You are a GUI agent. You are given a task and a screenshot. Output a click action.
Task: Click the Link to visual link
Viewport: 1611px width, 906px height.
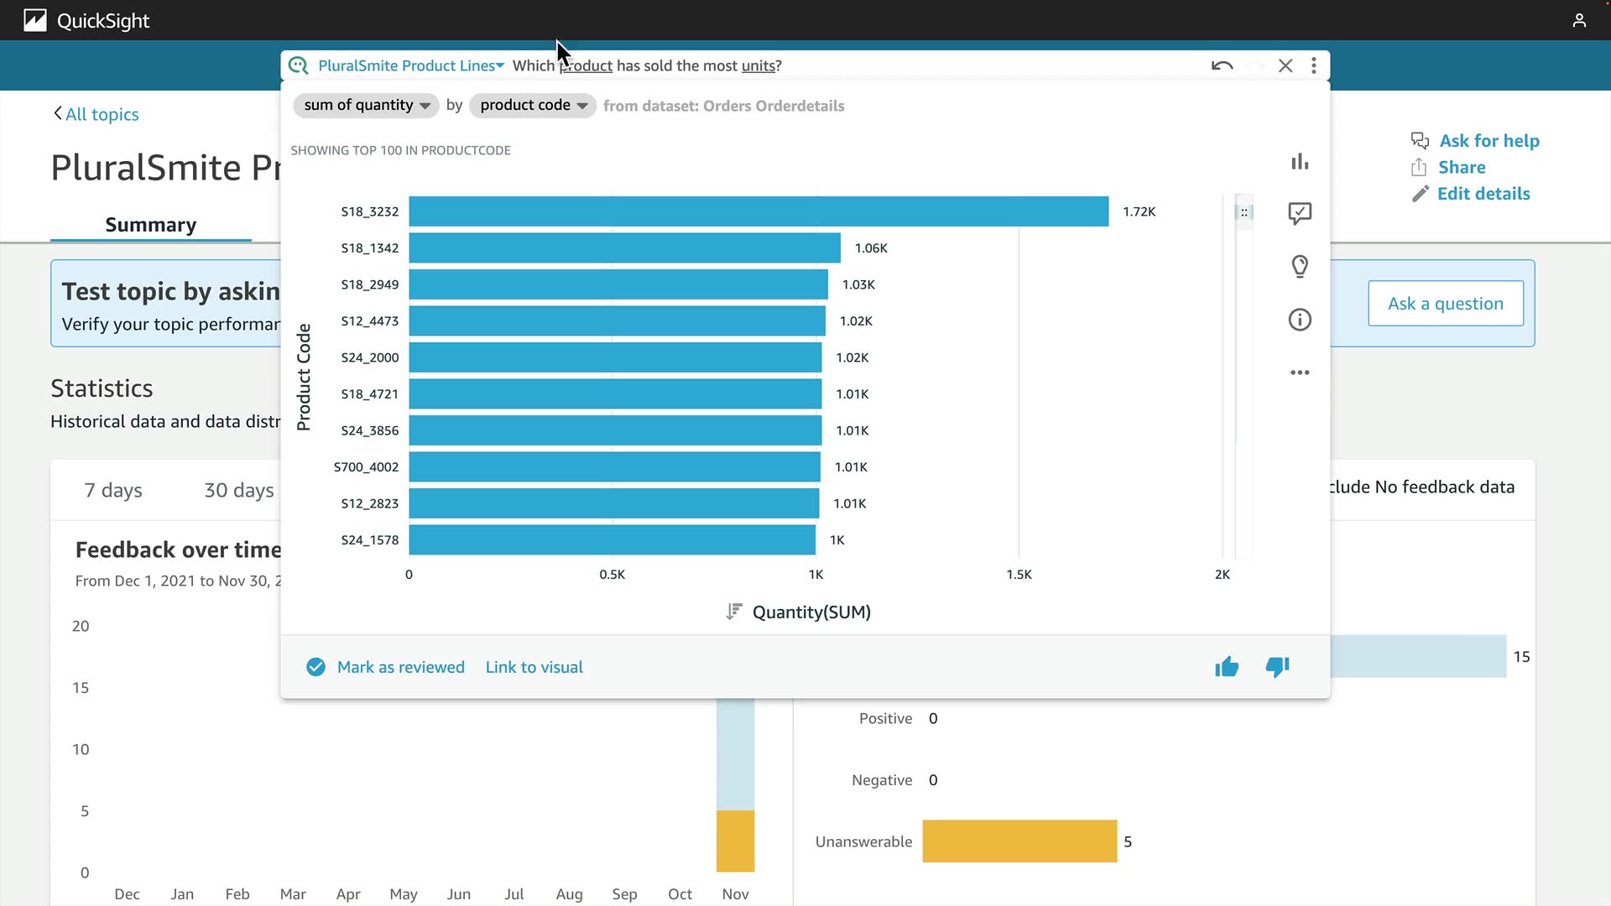[x=534, y=667]
